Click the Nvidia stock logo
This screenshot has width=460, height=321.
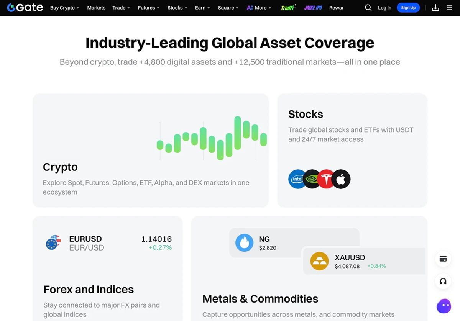coord(312,179)
